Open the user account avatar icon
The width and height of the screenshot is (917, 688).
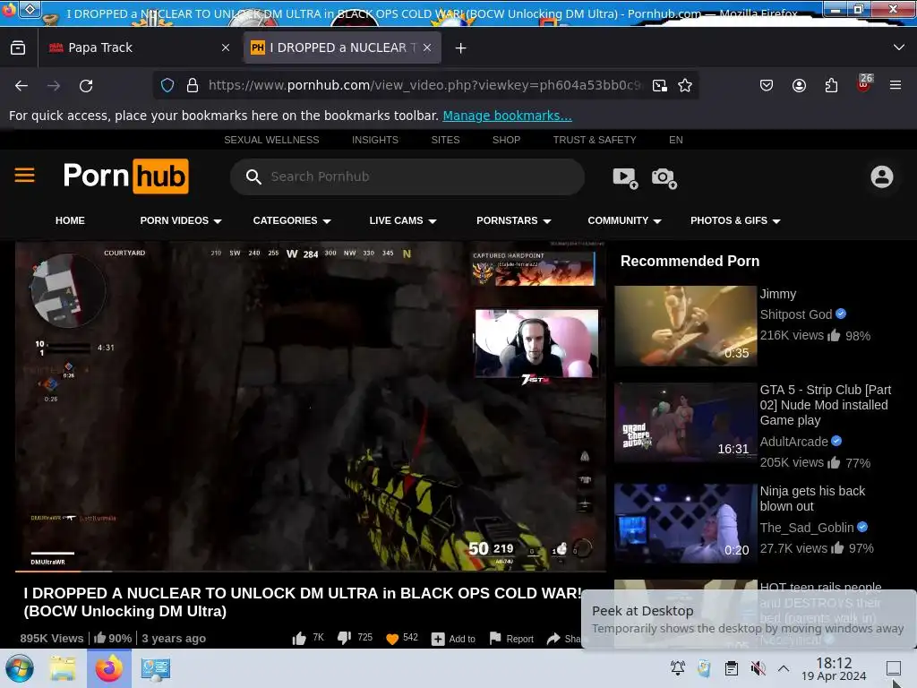click(x=881, y=176)
